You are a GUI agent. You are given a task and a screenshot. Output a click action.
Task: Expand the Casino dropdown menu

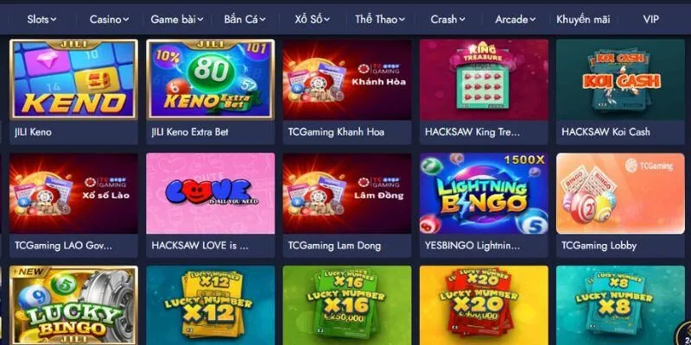pyautogui.click(x=109, y=19)
